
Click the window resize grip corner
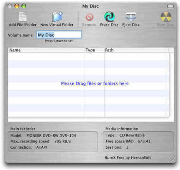pos(173,159)
